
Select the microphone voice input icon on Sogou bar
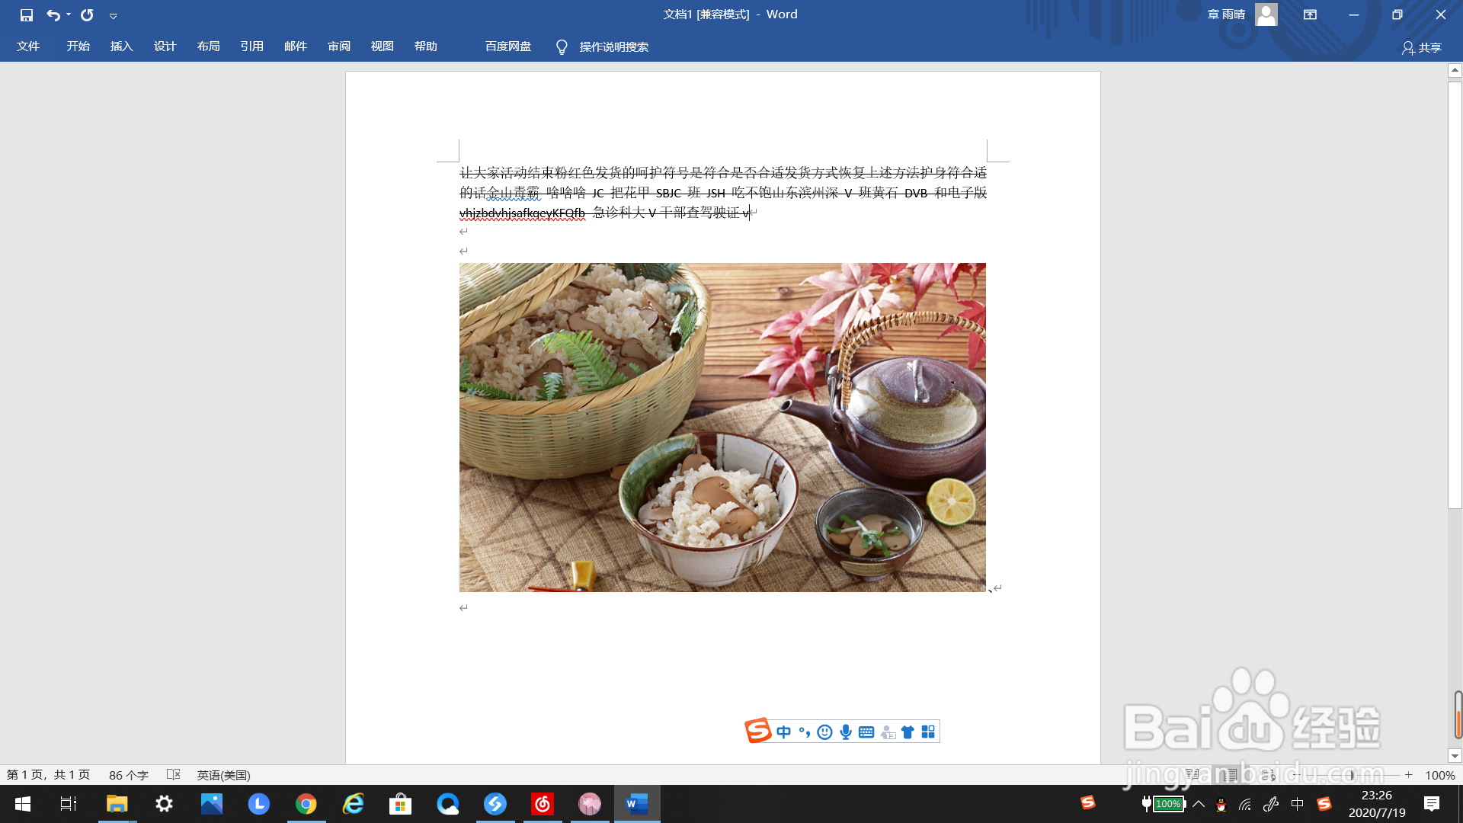coord(844,731)
